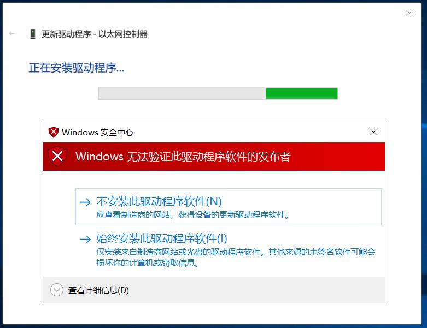Choose 不安装此驱动程序软件(N)

(228, 207)
